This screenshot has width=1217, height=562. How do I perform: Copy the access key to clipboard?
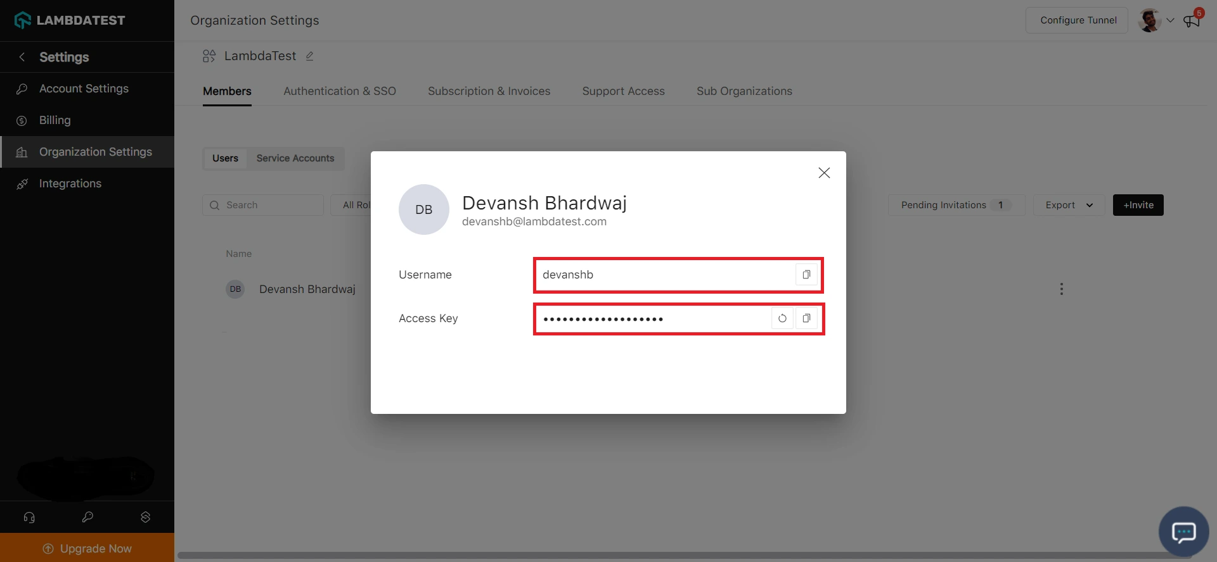pyautogui.click(x=806, y=318)
